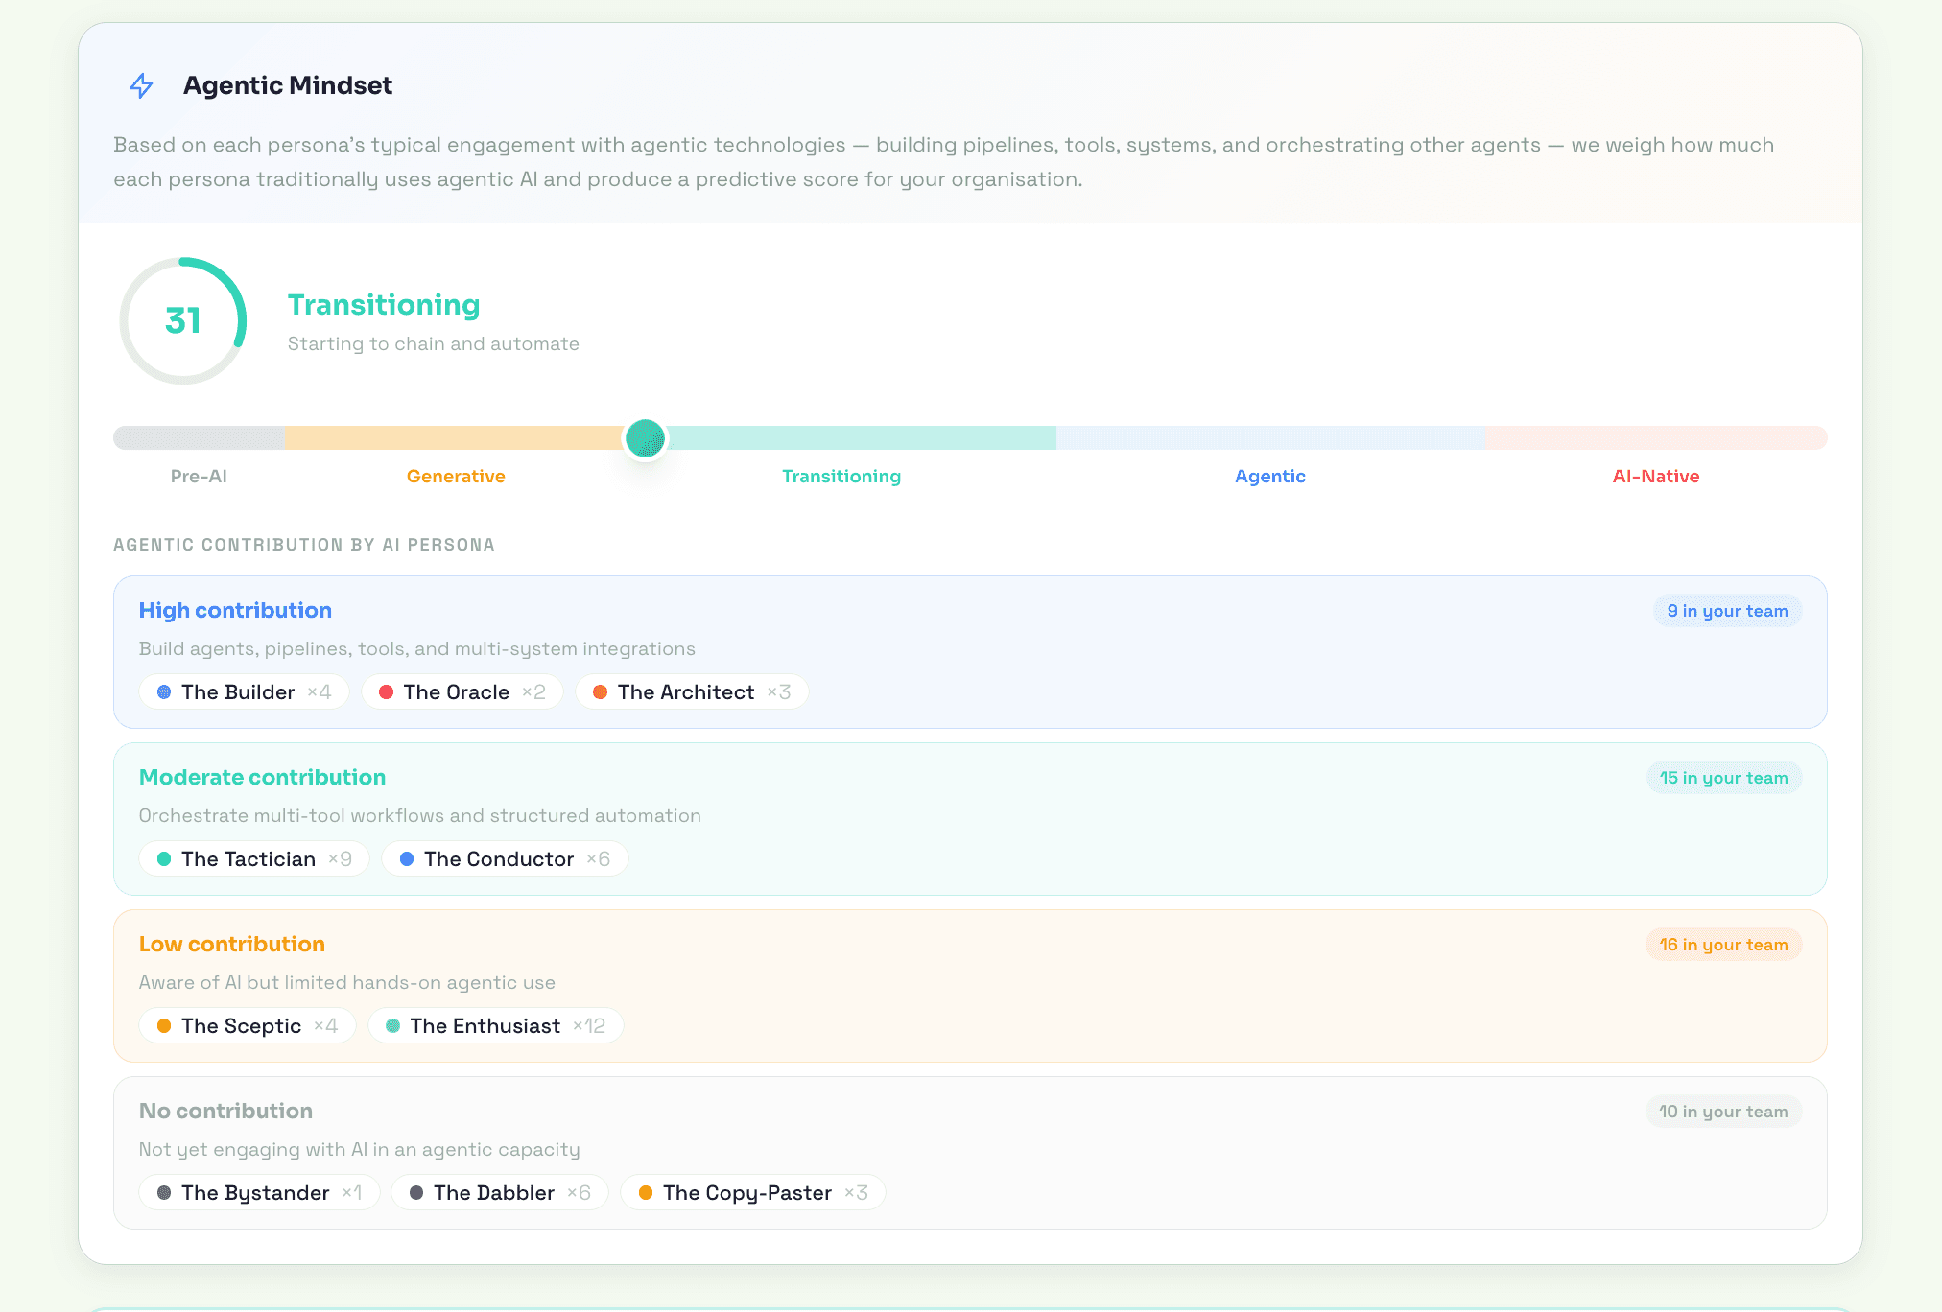Select The Conductor persona chip
Image resolution: width=1942 pixels, height=1312 pixels.
click(x=505, y=859)
